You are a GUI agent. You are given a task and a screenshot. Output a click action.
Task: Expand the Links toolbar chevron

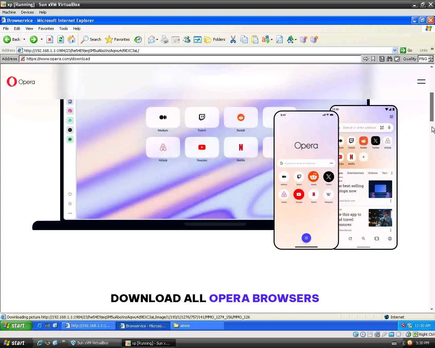(432, 50)
